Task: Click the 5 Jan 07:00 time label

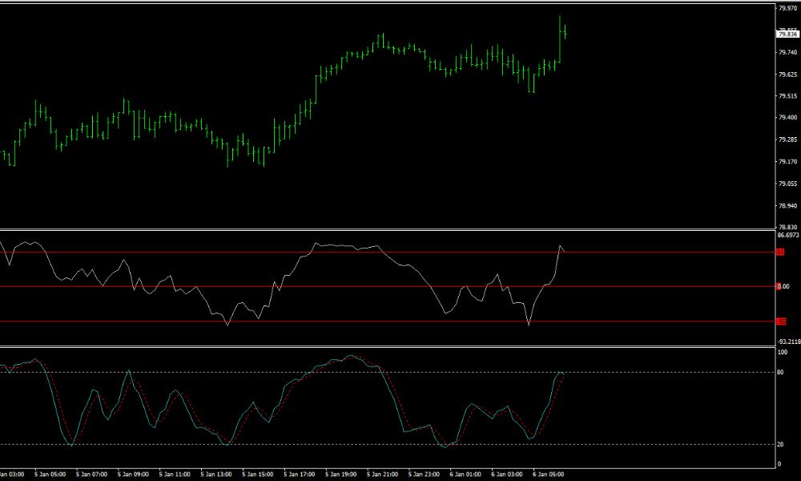Action: coord(92,475)
